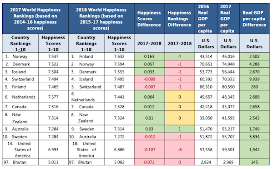Select the Real GDP per capita Difference header
The height and width of the screenshot is (169, 273).
tap(254, 19)
